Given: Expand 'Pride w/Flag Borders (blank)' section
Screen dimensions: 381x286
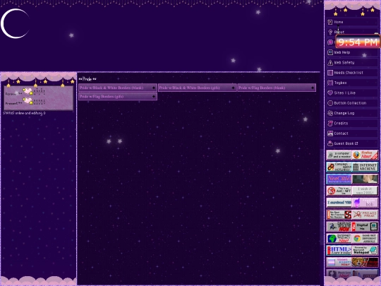Looking at the screenshot, I should [x=277, y=88].
